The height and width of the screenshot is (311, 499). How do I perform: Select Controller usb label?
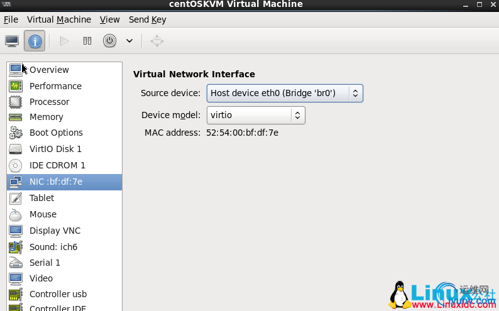point(58,294)
